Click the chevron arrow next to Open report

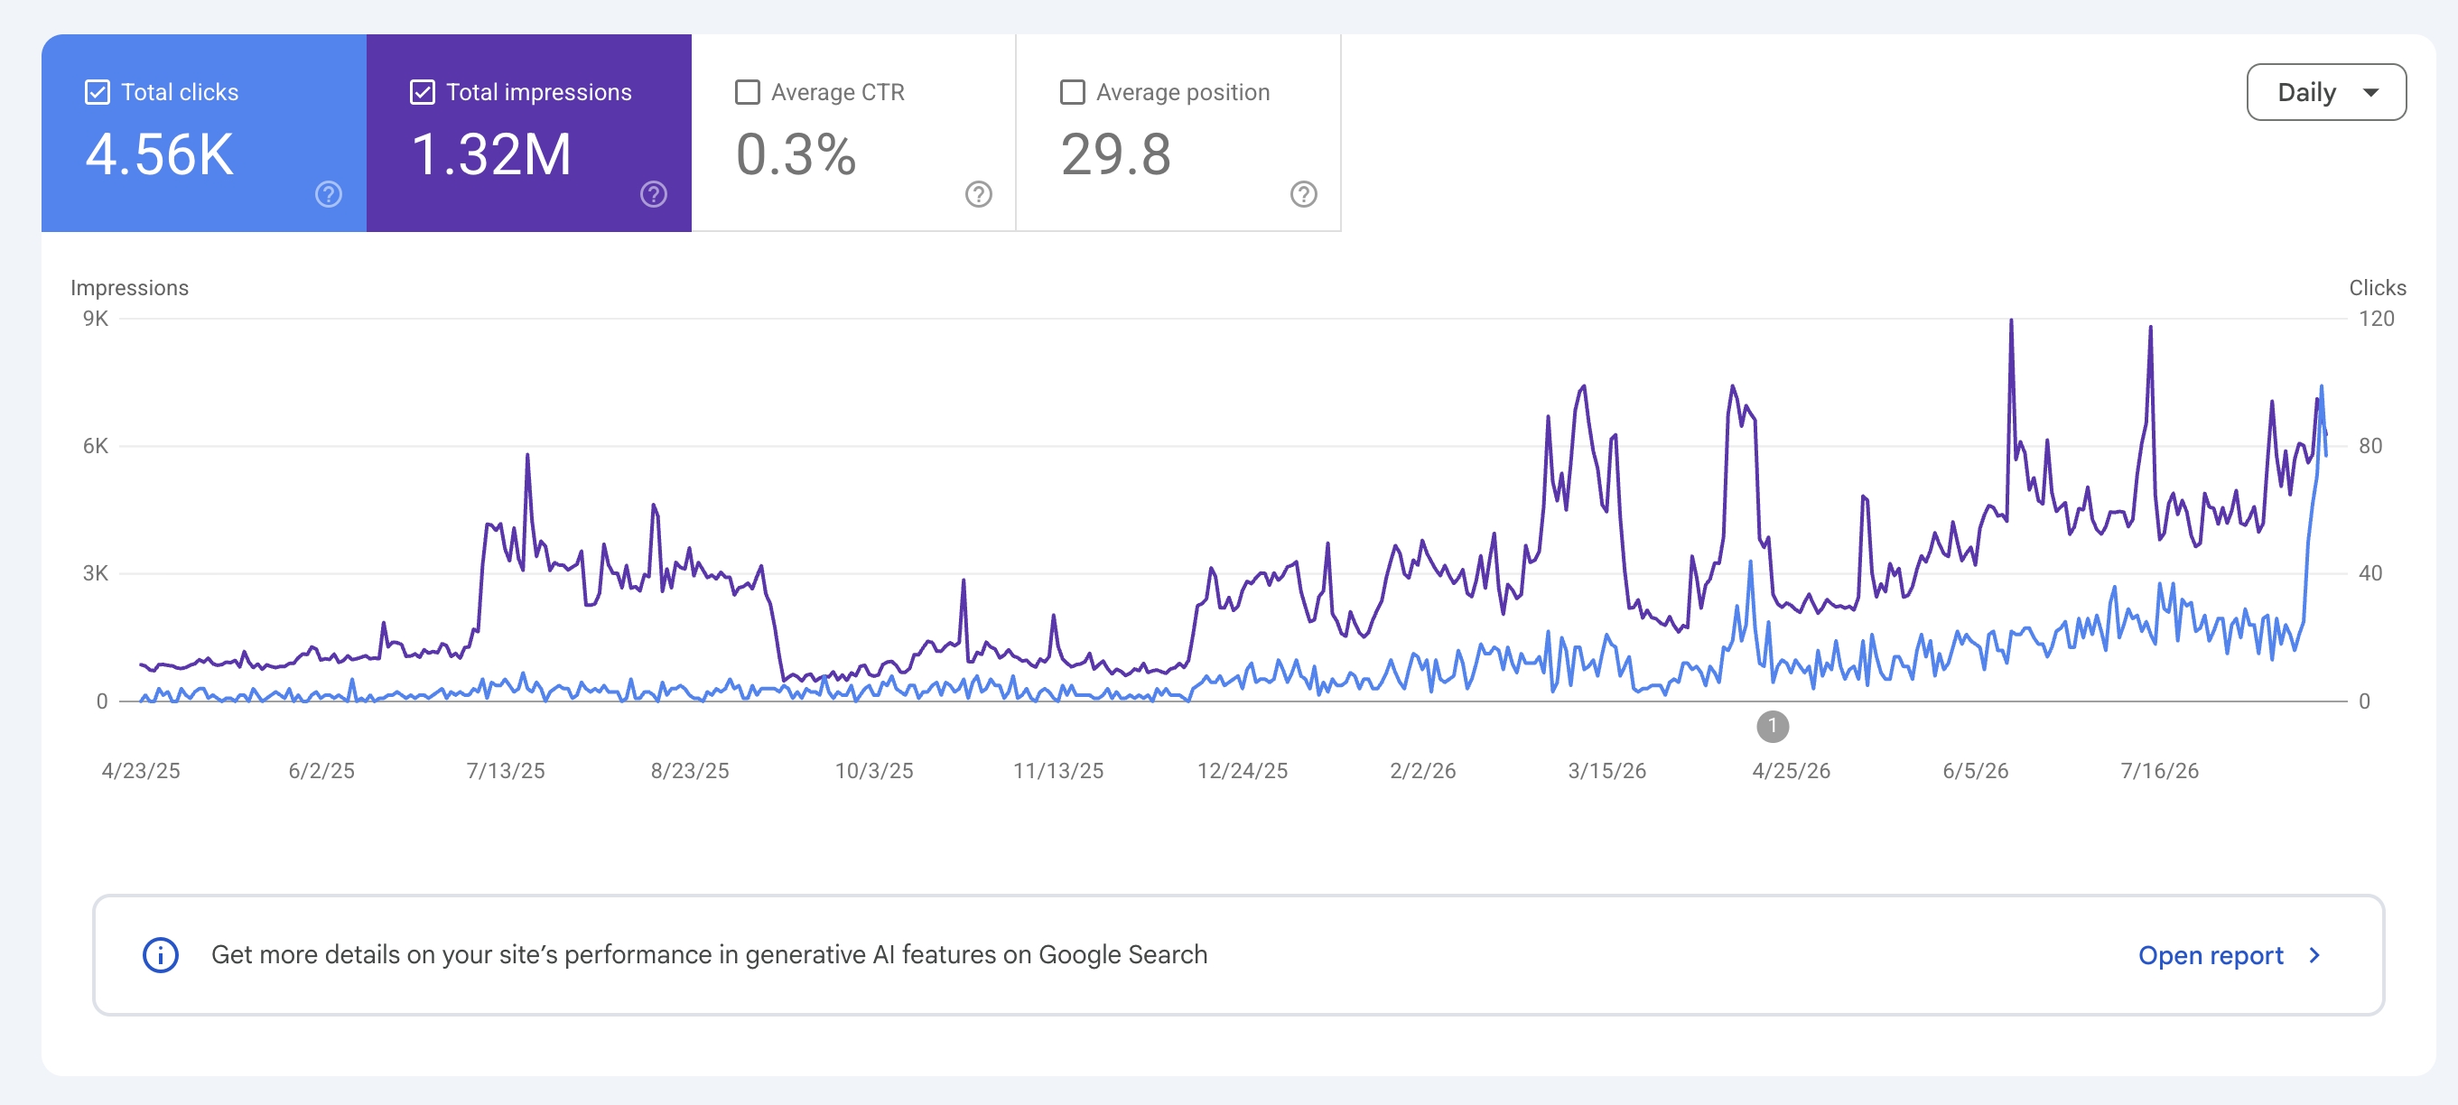(2314, 955)
